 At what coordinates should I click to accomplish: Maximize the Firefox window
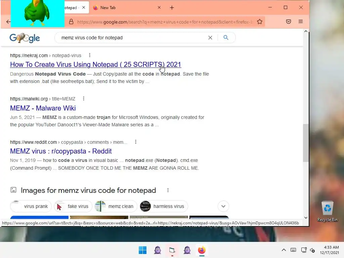coord(286,7)
